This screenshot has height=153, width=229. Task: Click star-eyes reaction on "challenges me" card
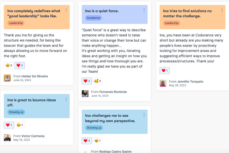point(98,141)
